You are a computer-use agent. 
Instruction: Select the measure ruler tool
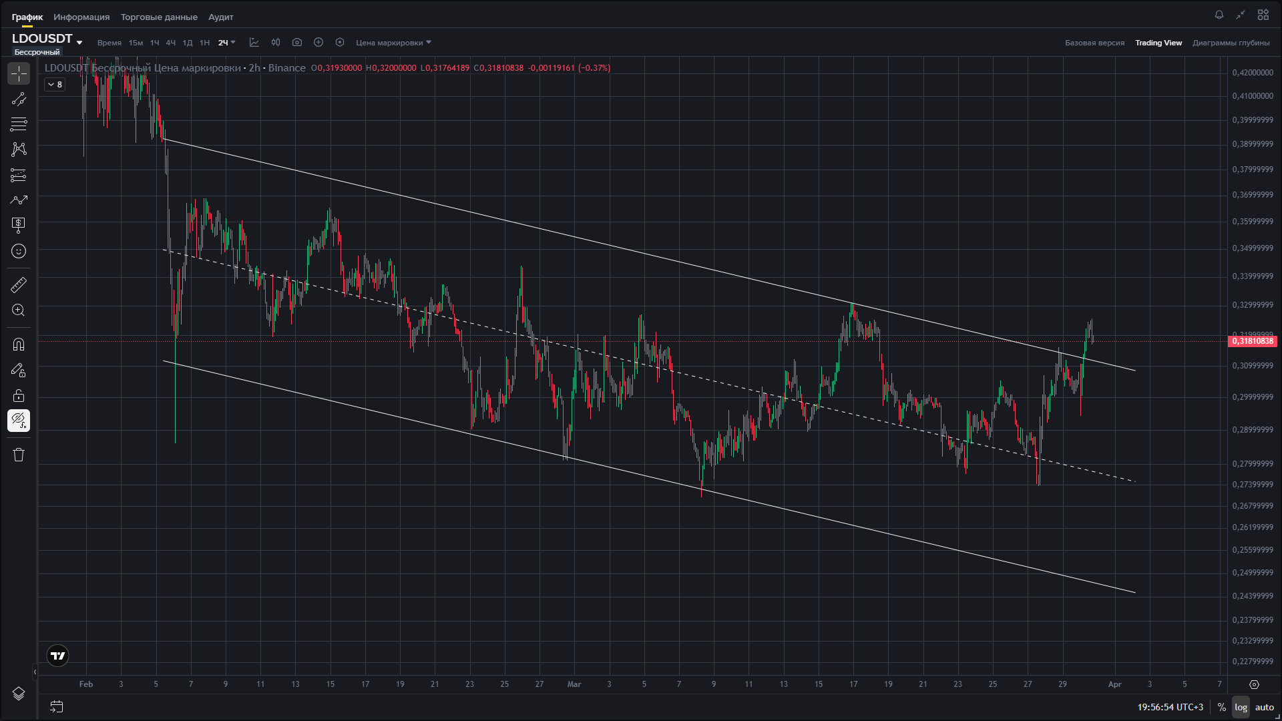tap(19, 285)
